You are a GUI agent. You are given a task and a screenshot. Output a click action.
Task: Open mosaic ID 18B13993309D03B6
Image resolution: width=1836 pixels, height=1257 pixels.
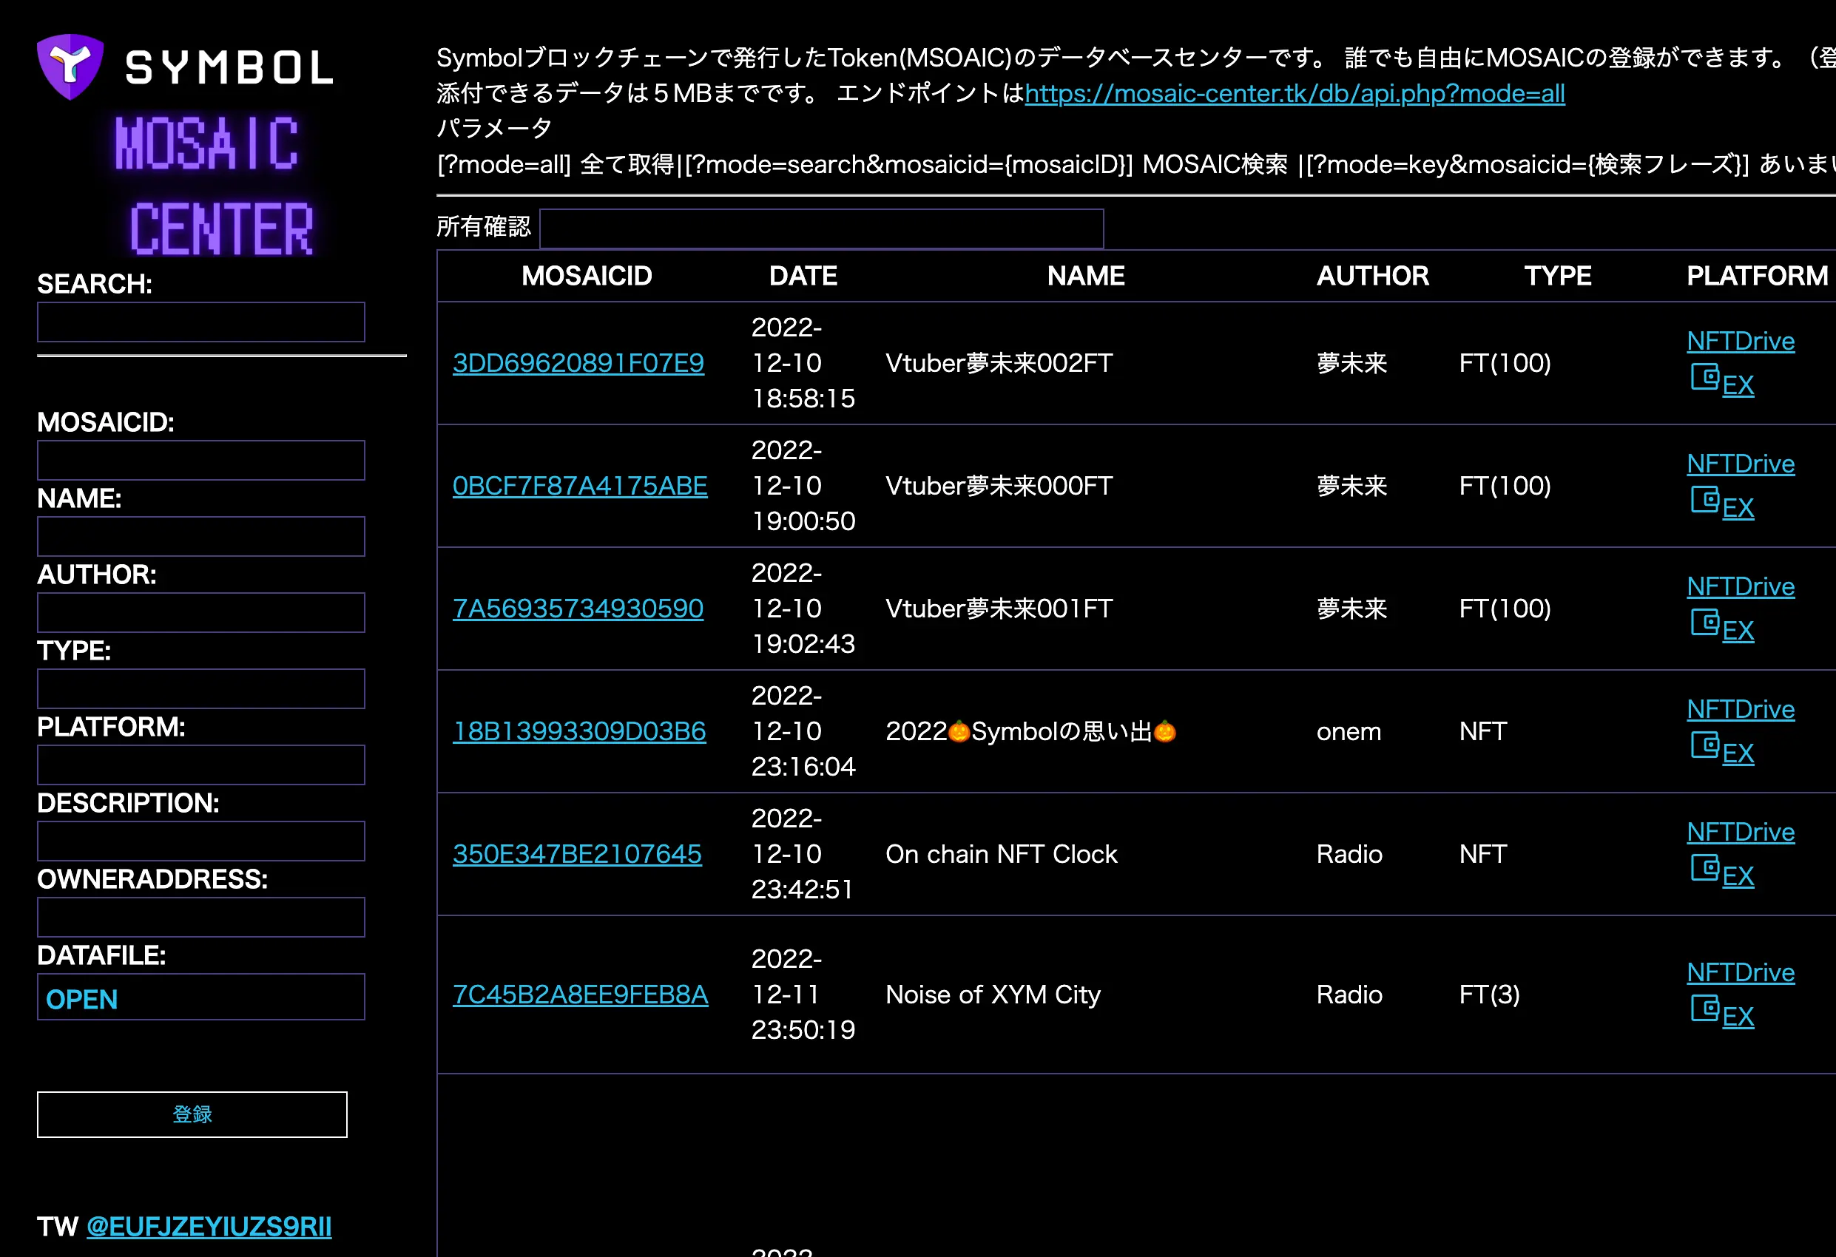(579, 731)
